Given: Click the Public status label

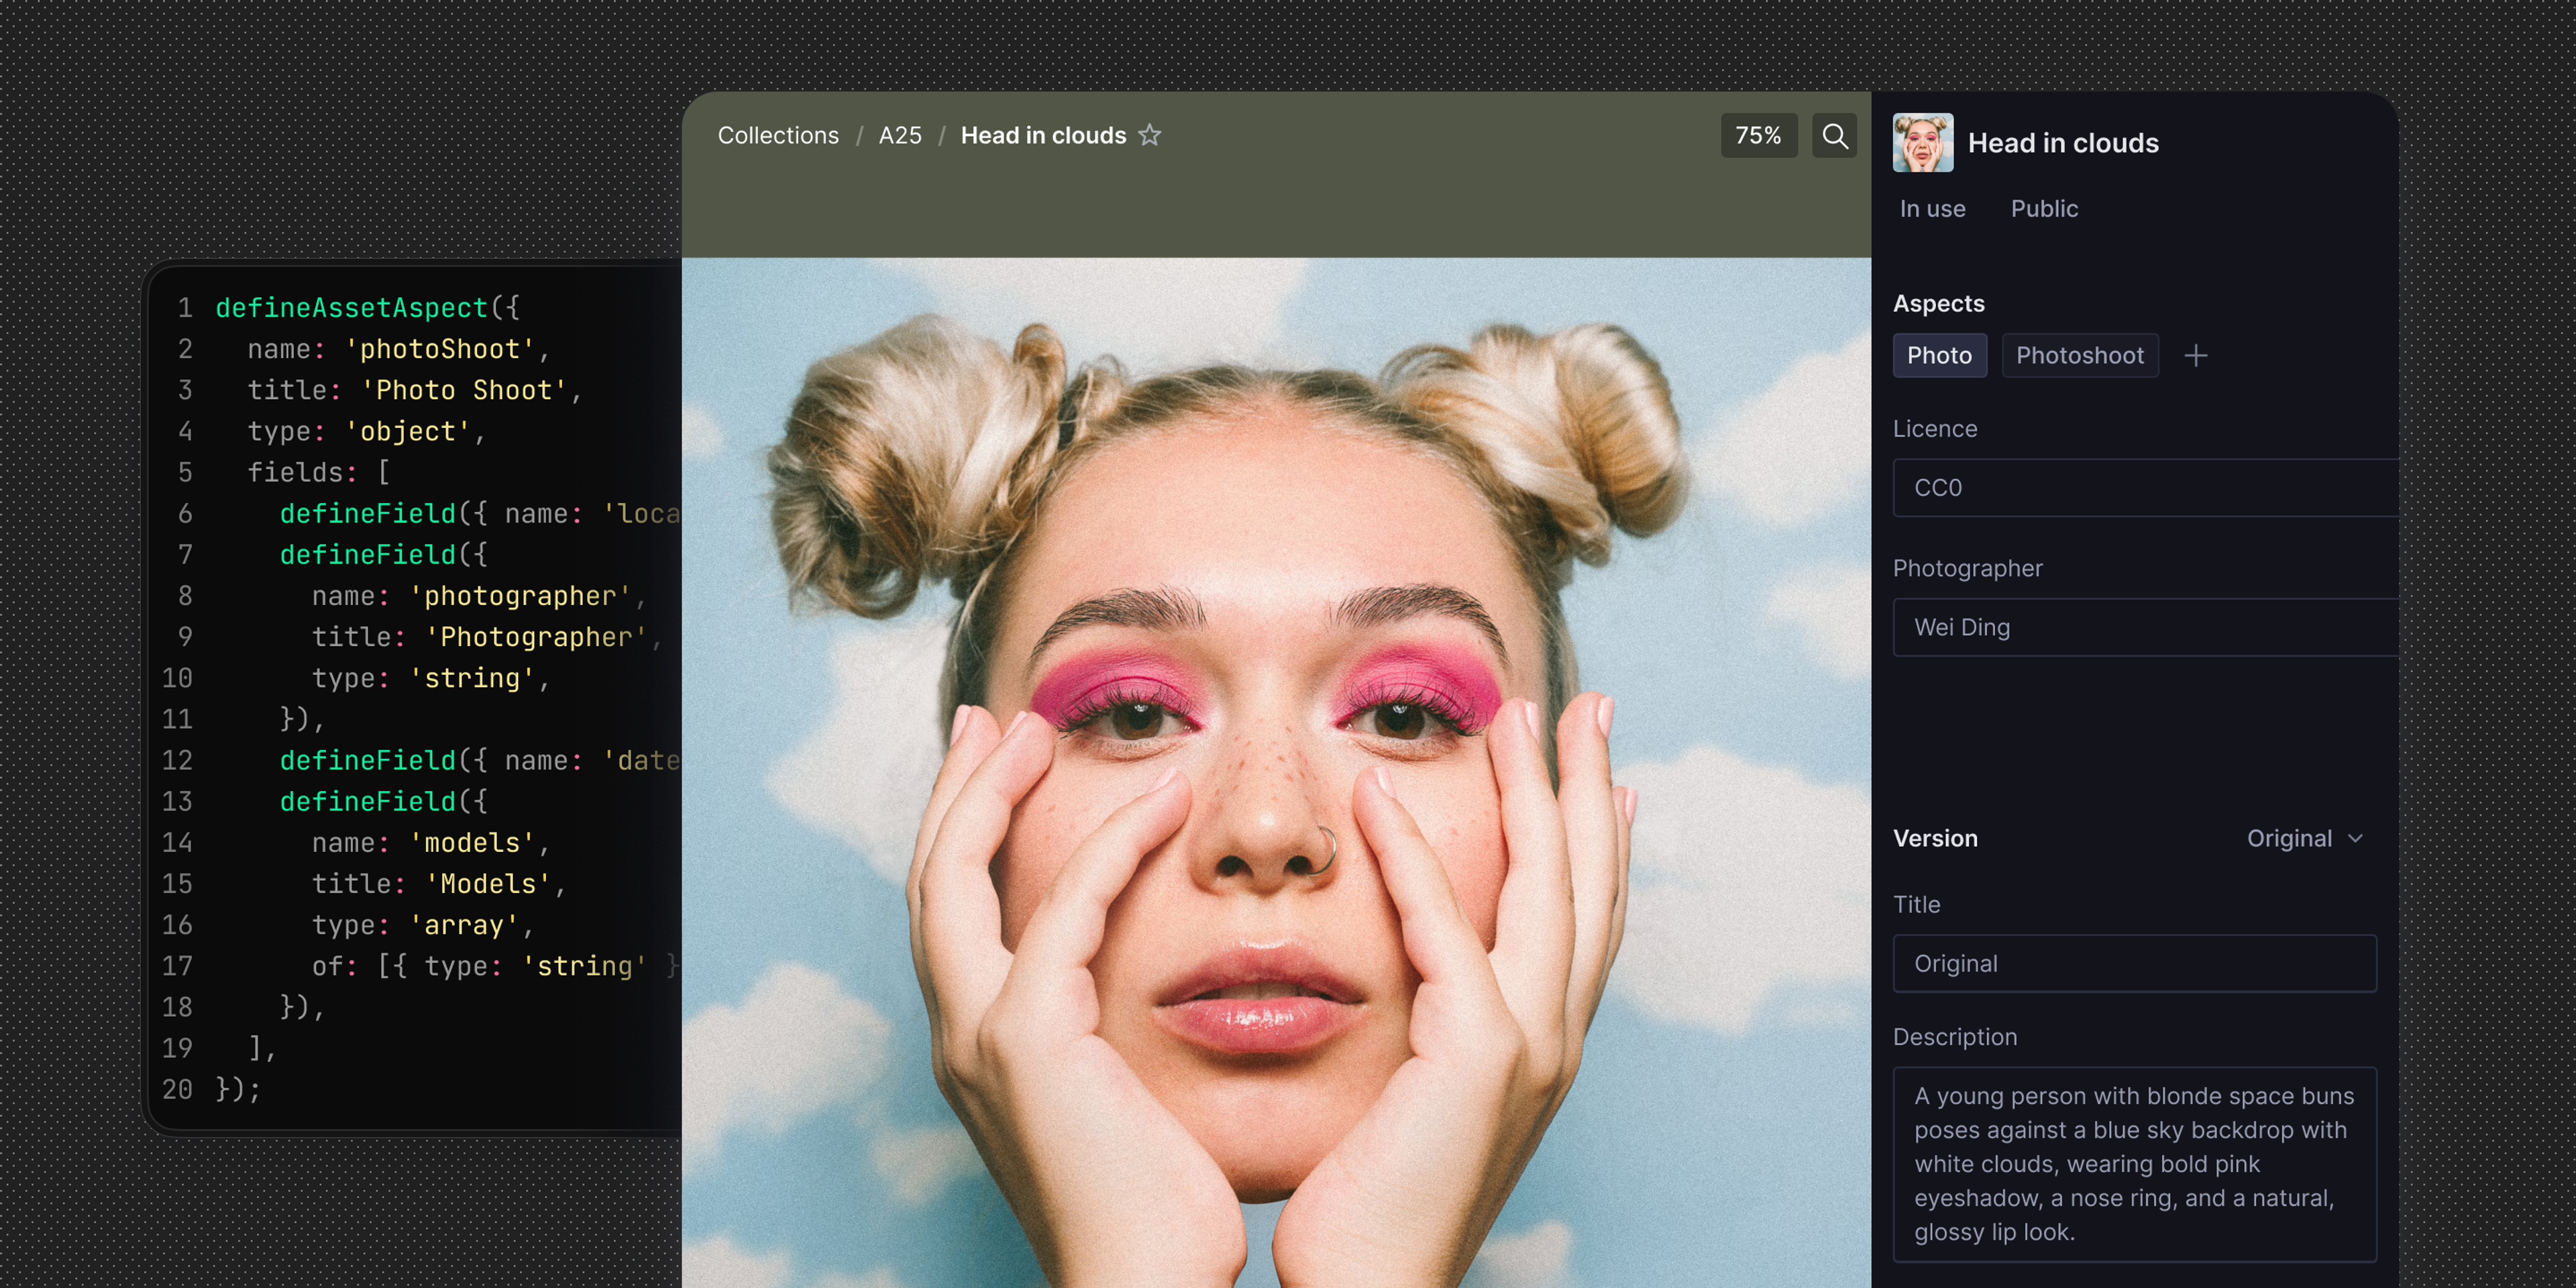Looking at the screenshot, I should [2044, 209].
